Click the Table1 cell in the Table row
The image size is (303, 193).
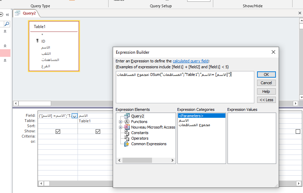[95, 121]
